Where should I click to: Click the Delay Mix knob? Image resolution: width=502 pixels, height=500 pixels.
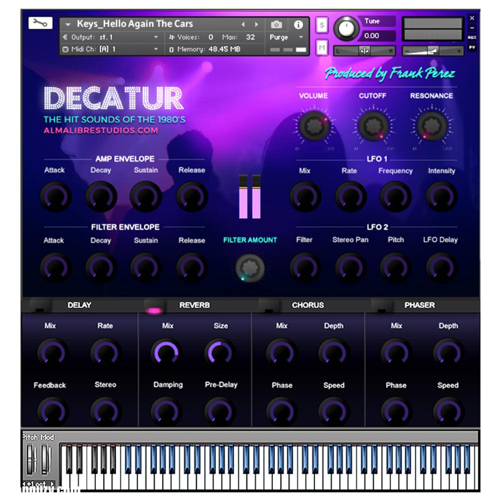coord(52,353)
